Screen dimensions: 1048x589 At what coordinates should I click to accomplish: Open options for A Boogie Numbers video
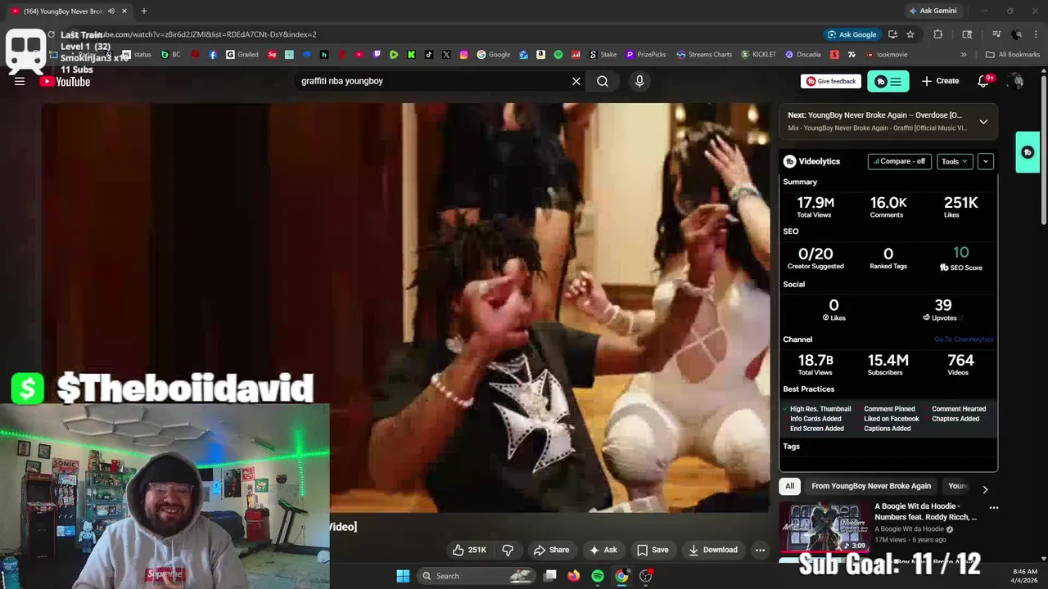tap(993, 507)
